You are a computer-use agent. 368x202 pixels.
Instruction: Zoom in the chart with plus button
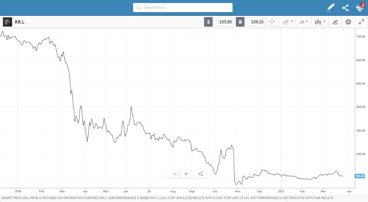click(186, 174)
